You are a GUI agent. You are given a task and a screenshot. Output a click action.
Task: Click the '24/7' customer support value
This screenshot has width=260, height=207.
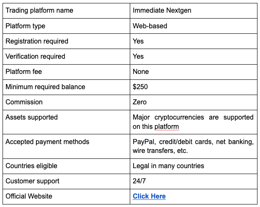click(139, 181)
